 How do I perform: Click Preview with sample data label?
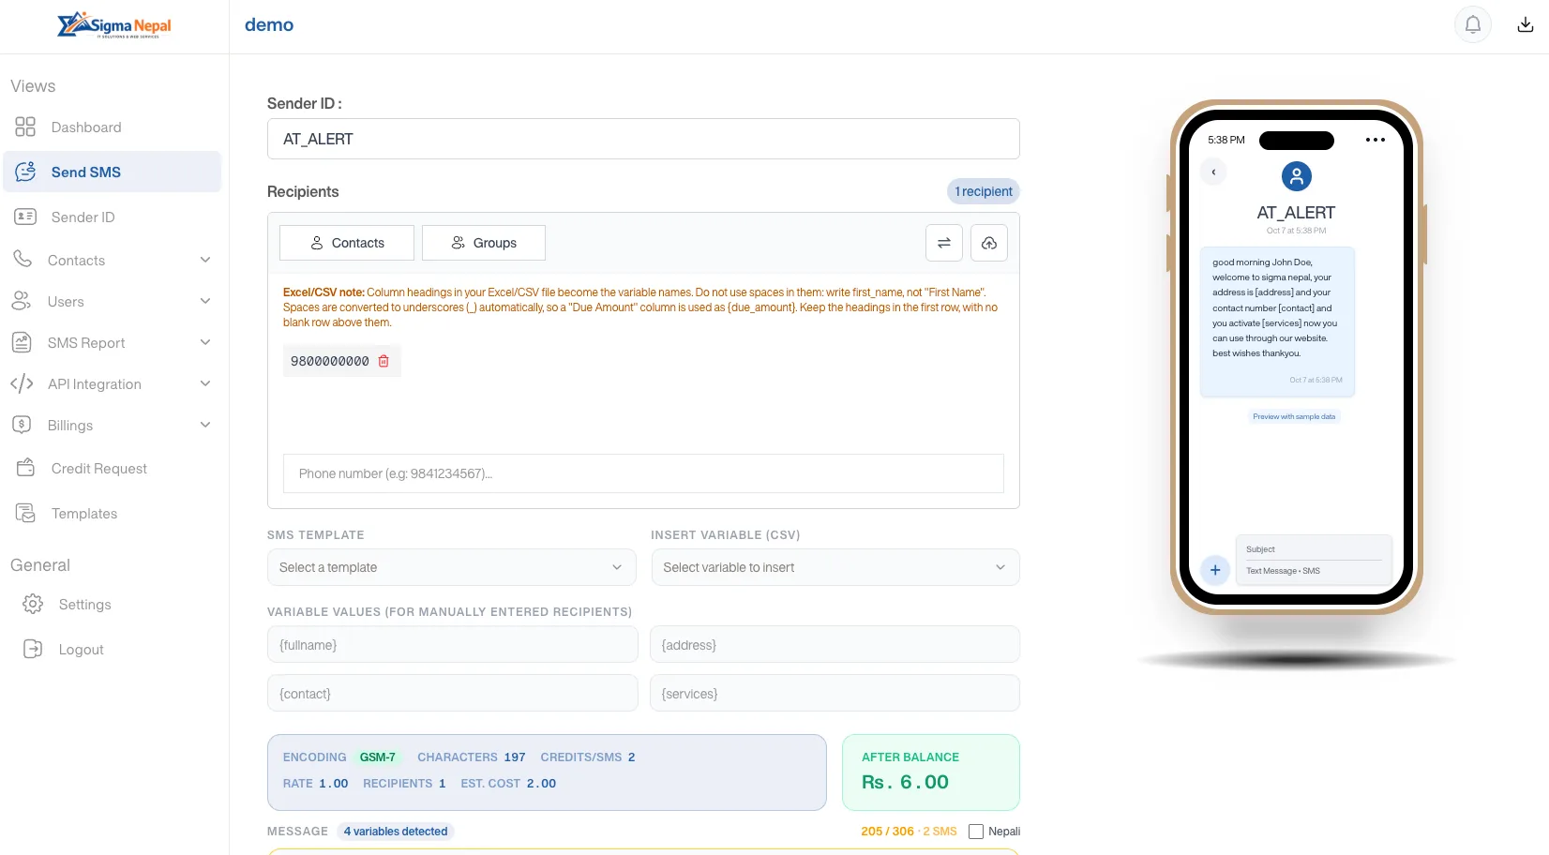pyautogui.click(x=1294, y=416)
